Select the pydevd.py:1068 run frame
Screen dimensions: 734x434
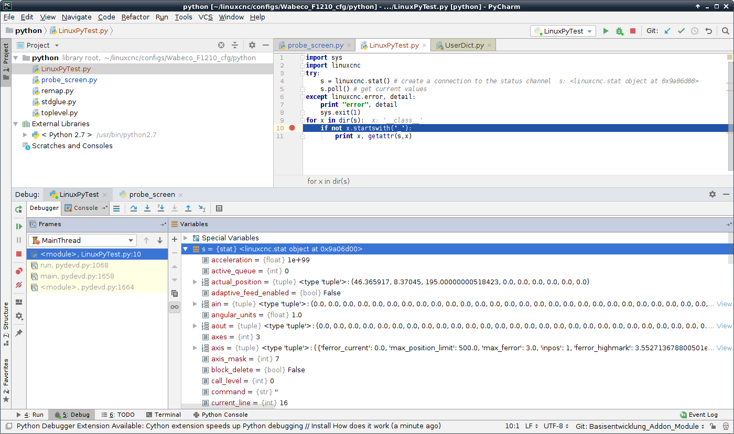point(98,265)
